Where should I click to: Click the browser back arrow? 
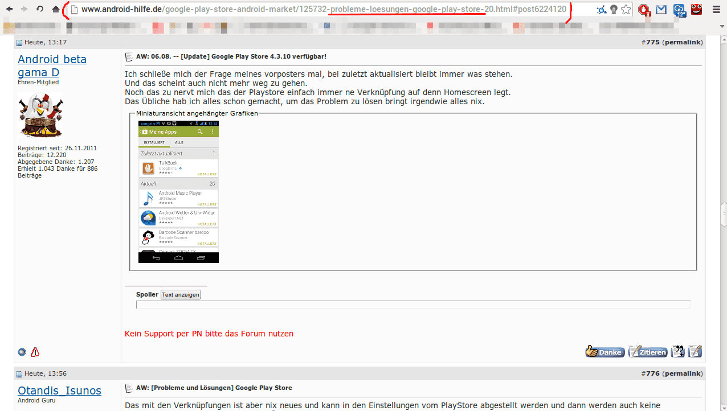pos(9,9)
